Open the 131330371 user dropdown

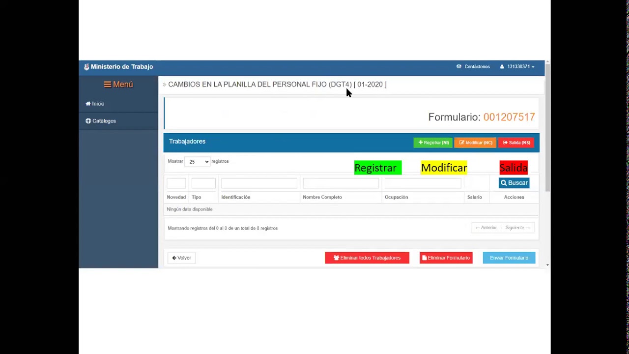pyautogui.click(x=517, y=67)
